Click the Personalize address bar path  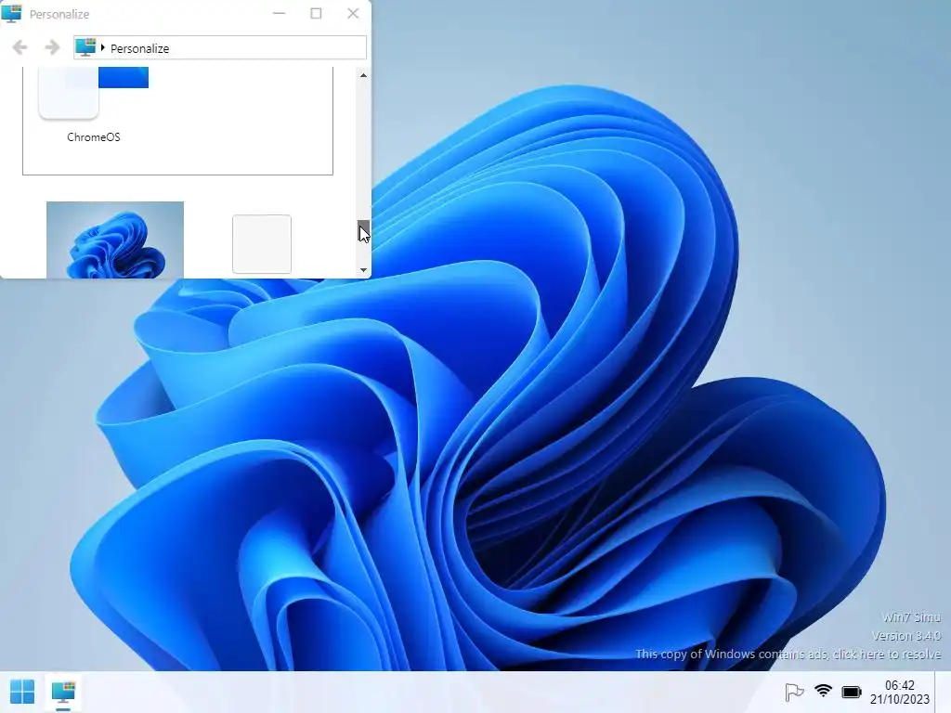[x=220, y=47]
